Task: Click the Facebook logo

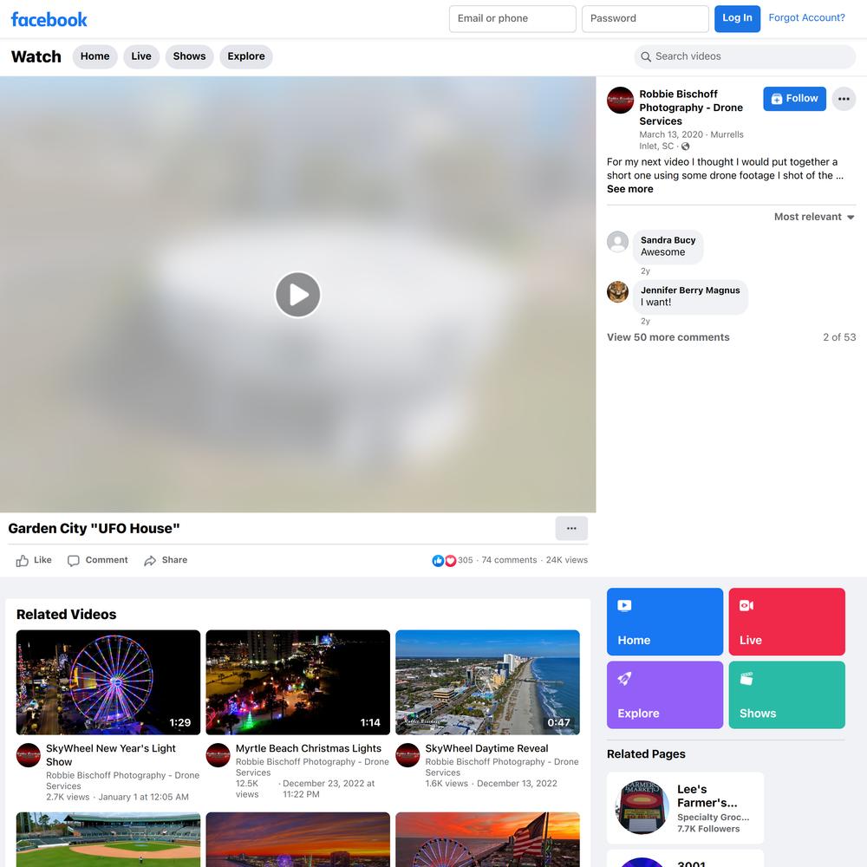Action: tap(49, 19)
